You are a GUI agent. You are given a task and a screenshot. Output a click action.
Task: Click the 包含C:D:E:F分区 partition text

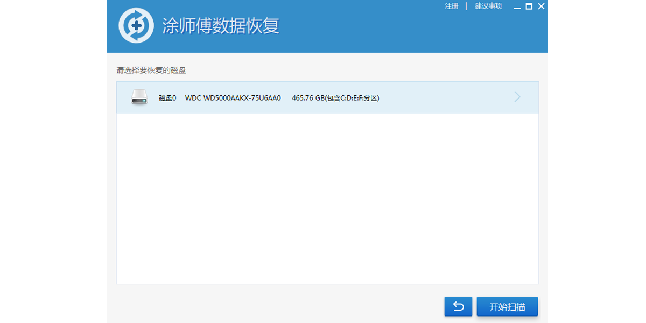tap(353, 98)
